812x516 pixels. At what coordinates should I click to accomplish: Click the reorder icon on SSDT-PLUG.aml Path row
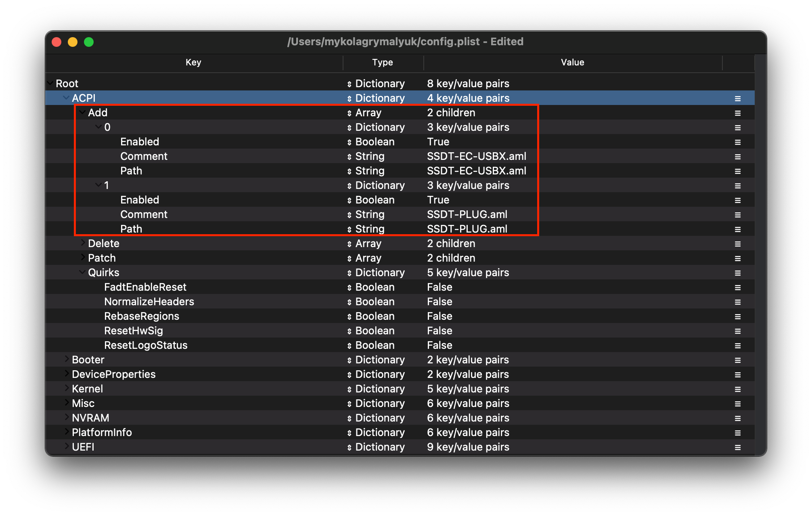(x=737, y=229)
